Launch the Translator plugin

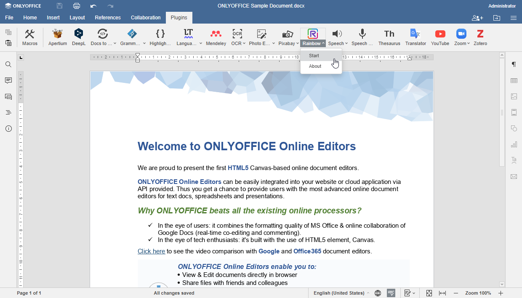point(415,37)
